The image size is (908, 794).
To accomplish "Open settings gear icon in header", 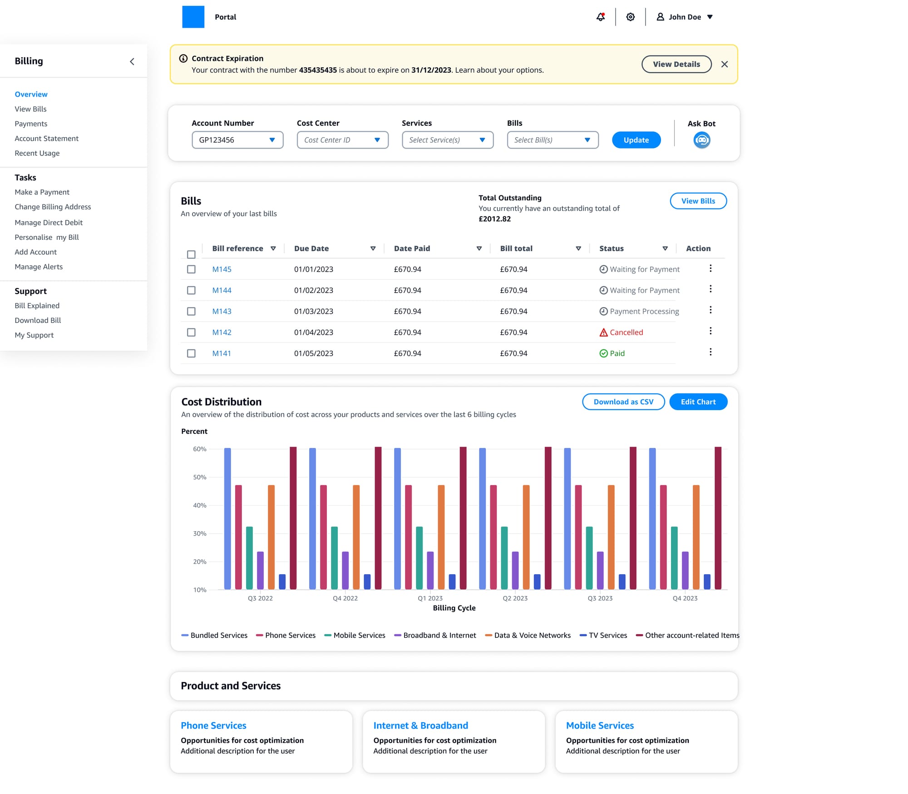I will point(630,17).
